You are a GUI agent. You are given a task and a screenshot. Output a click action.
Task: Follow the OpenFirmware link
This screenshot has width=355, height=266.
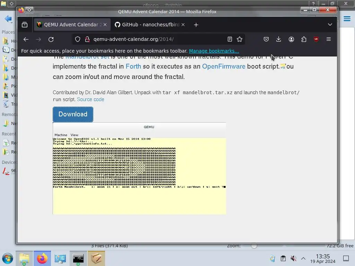click(224, 66)
